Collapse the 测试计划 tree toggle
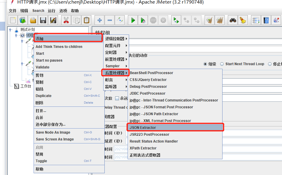Viewport: 282px width, 175px height. pos(10,30)
